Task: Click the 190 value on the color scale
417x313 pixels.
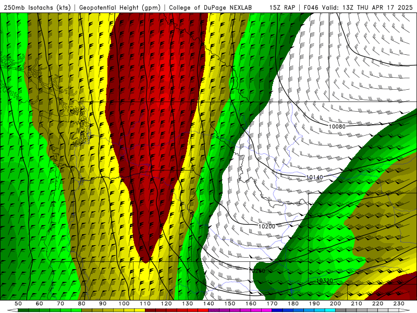Action: [x=314, y=304]
